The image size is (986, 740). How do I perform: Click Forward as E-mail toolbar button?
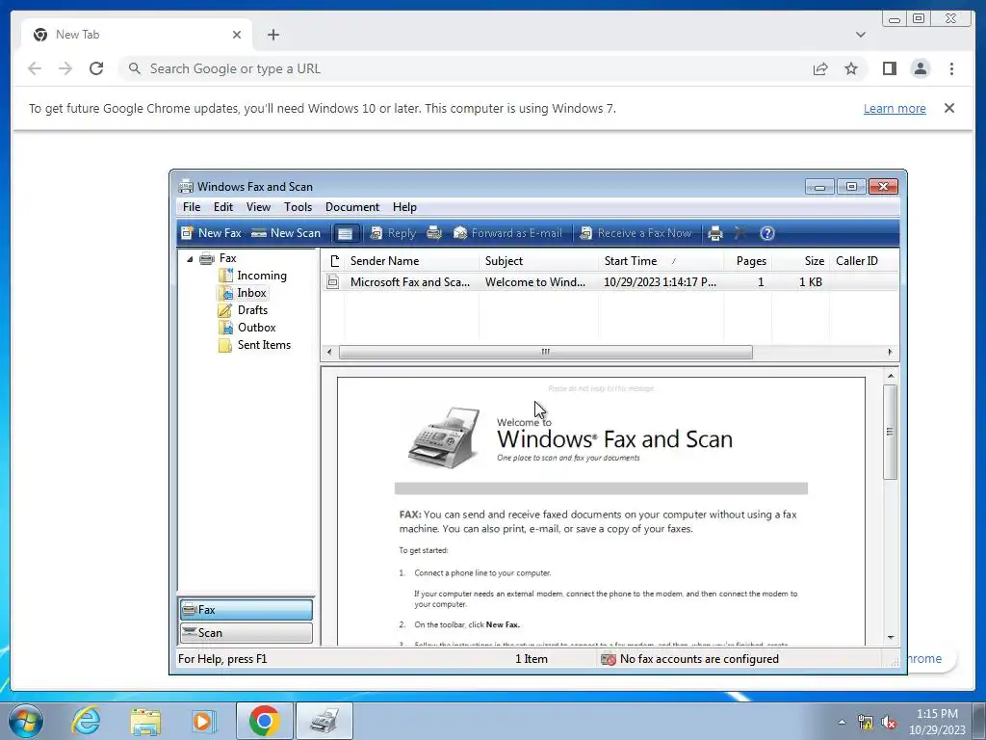(x=507, y=233)
